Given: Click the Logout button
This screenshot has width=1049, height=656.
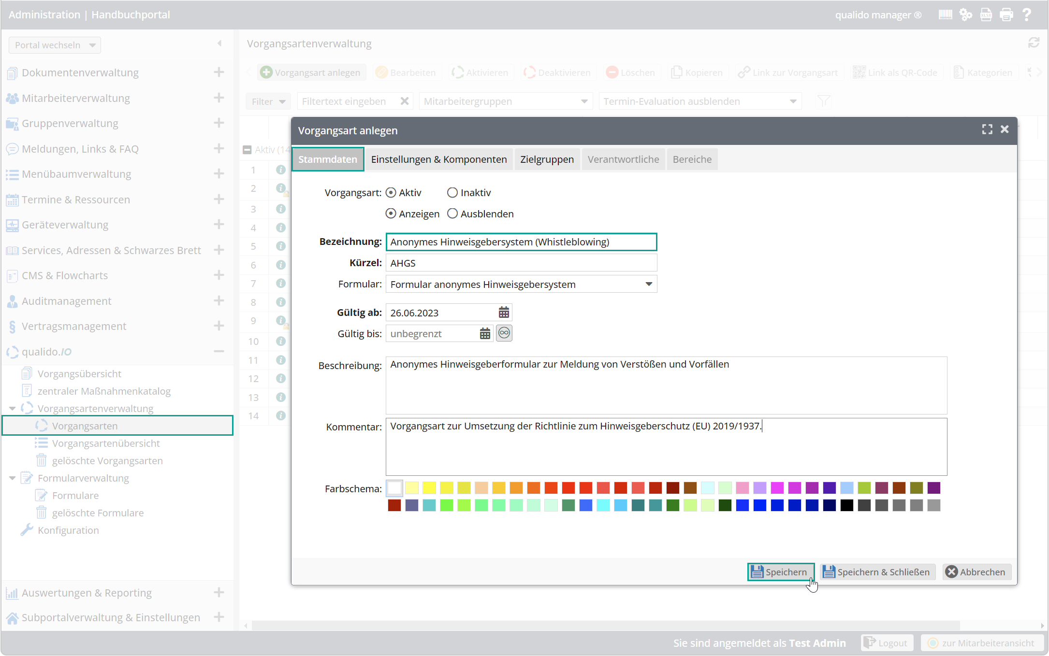Looking at the screenshot, I should (887, 643).
